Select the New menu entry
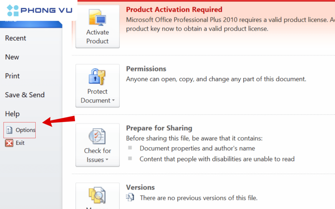The width and height of the screenshot is (335, 209). (12, 57)
